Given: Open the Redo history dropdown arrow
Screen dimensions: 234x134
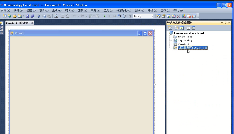Looking at the screenshot, I should (86, 16).
